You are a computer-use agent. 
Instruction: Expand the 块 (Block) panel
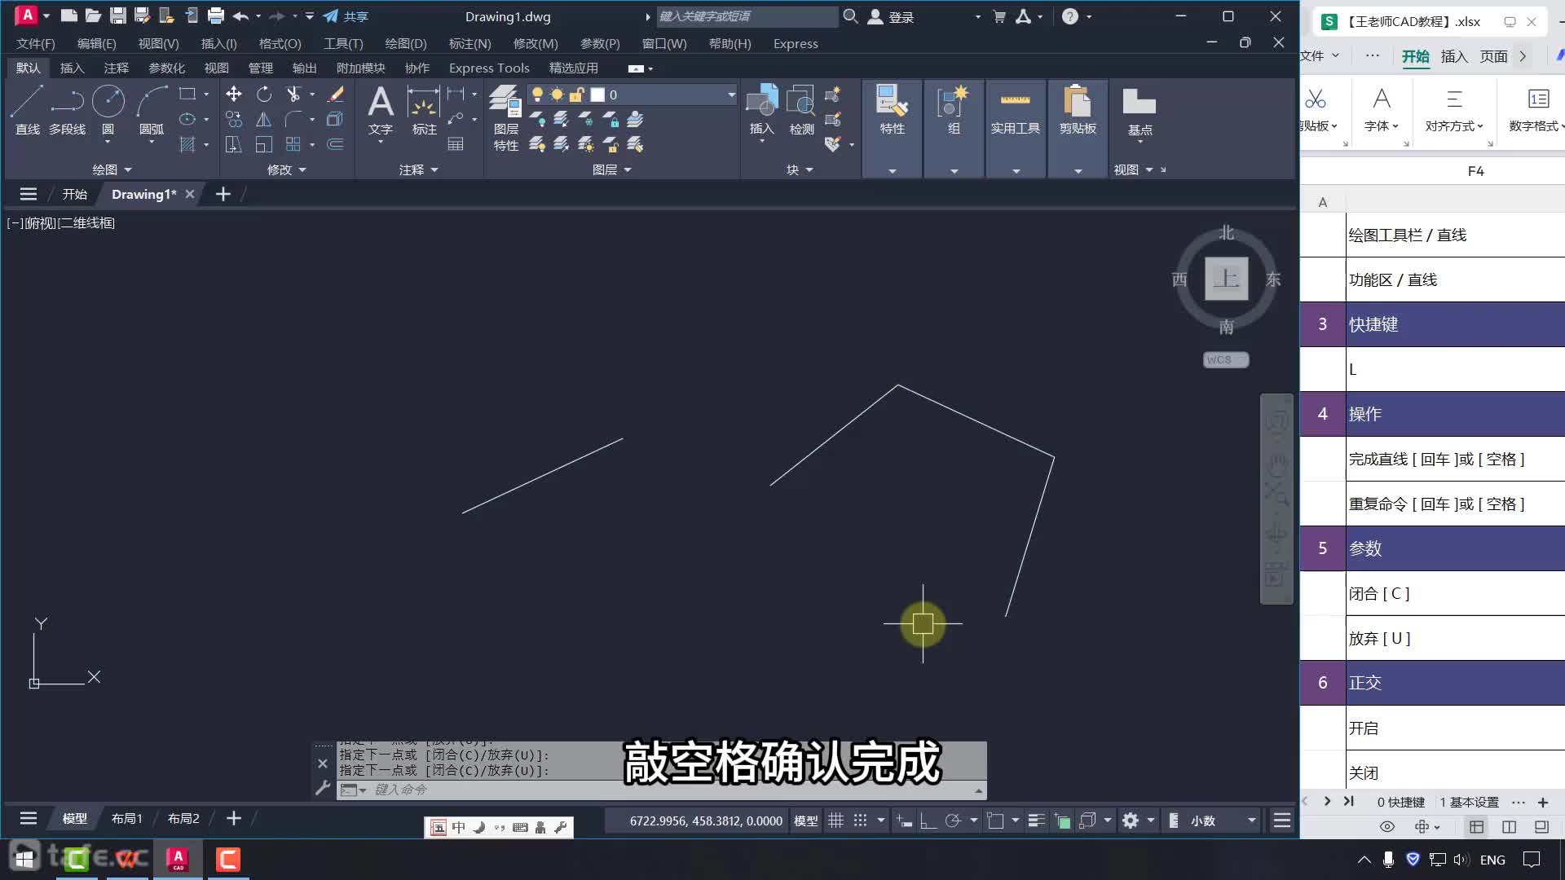(x=800, y=169)
